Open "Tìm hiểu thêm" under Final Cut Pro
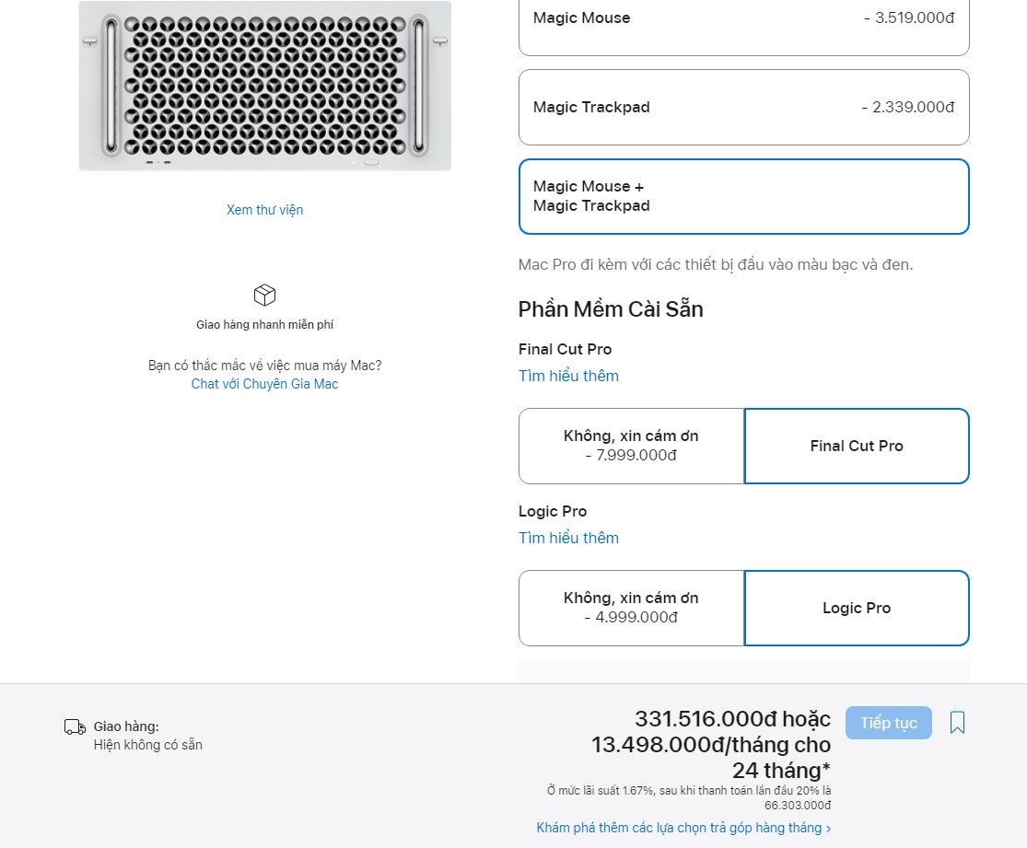Viewport: 1027px width, 848px height. (568, 376)
